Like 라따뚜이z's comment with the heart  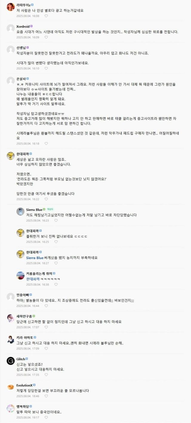(46, 16)
